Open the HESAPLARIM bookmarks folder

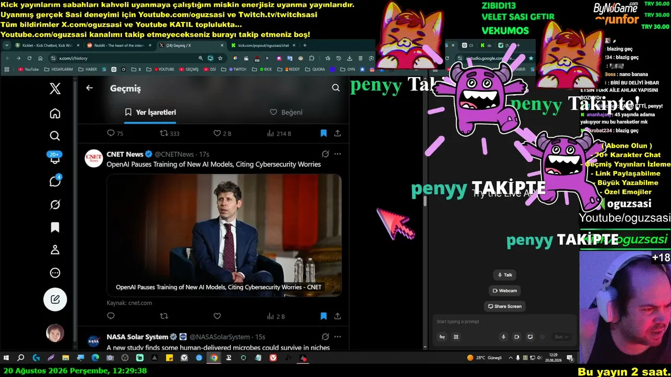(59, 69)
